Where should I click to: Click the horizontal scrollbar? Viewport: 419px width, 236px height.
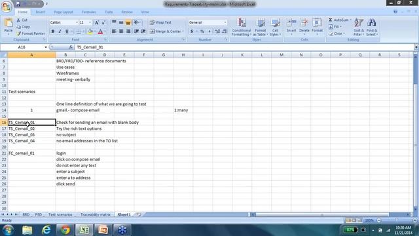click(x=321, y=214)
